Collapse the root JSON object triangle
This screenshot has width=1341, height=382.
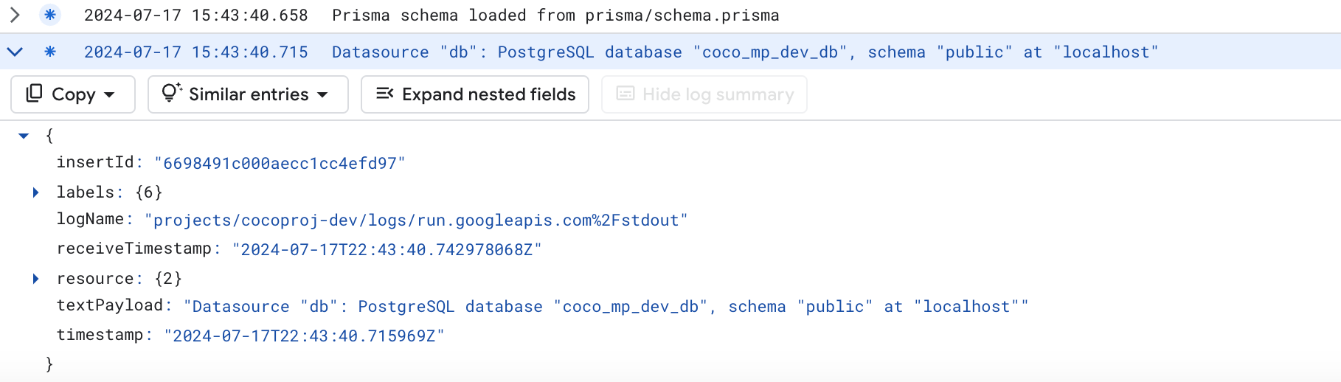[x=24, y=136]
